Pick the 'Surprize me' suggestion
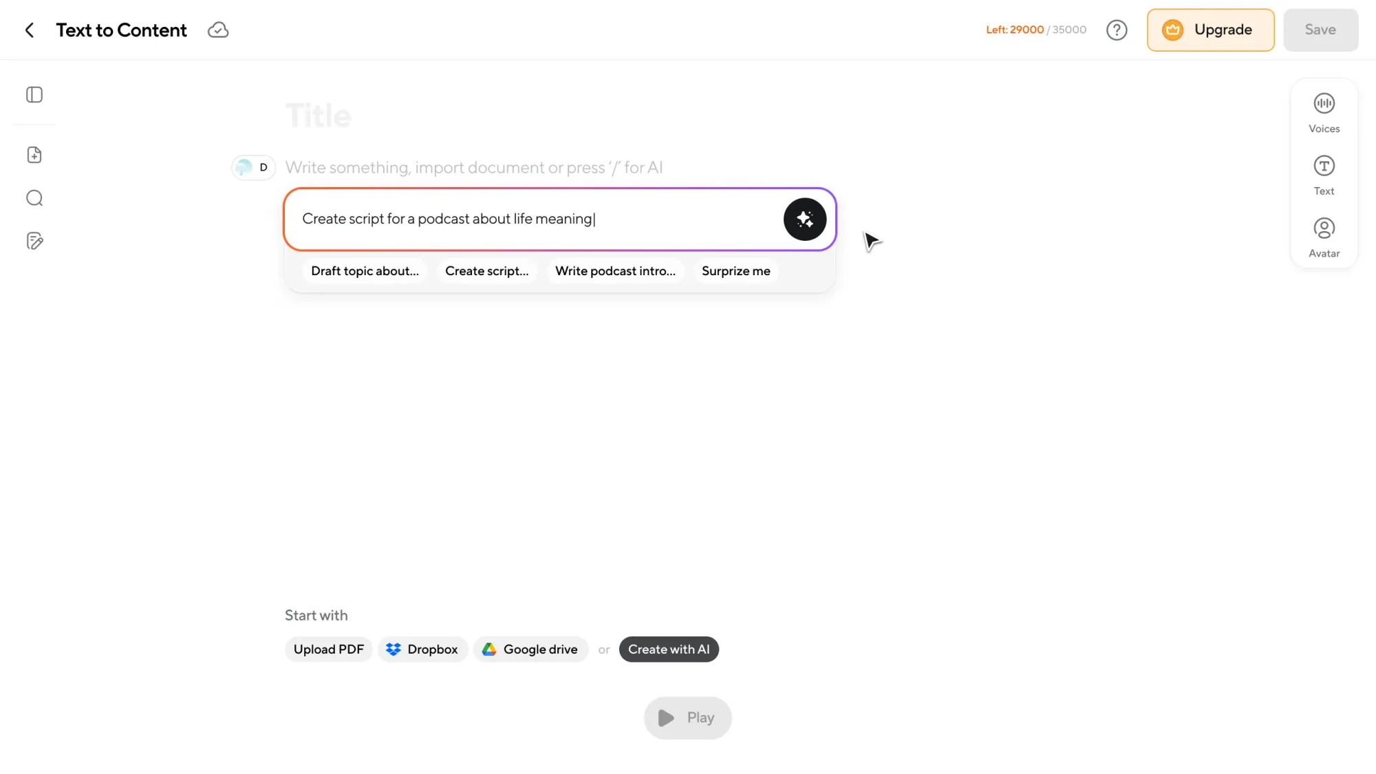 pos(735,271)
